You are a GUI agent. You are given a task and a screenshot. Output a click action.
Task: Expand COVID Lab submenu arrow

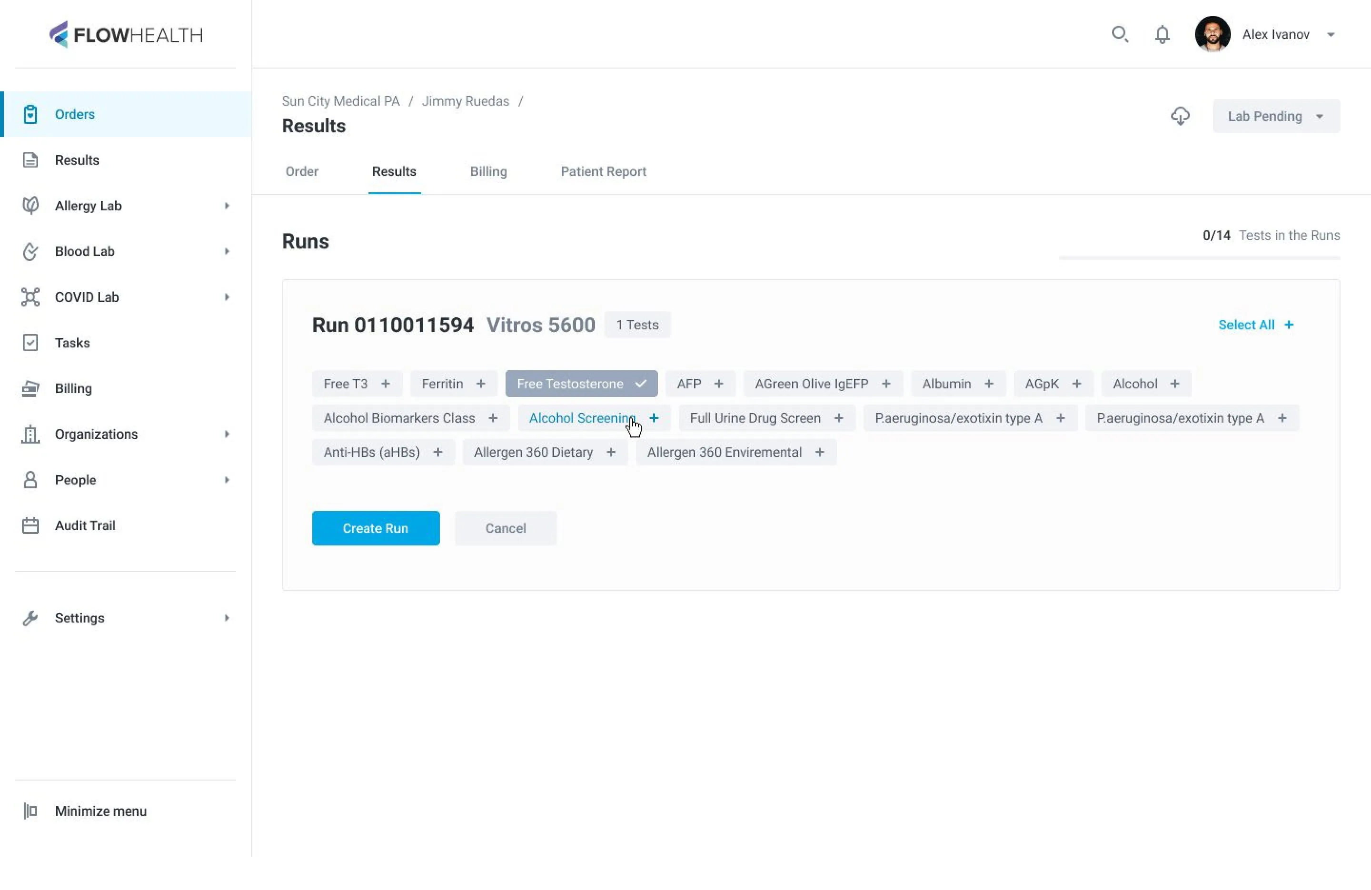coord(227,297)
